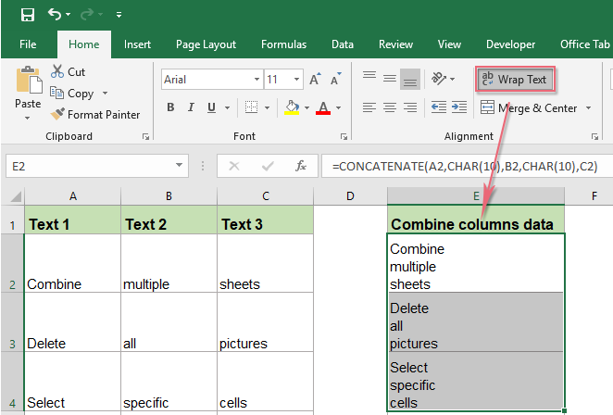
Task: Activate Format Painter
Action: tap(95, 114)
